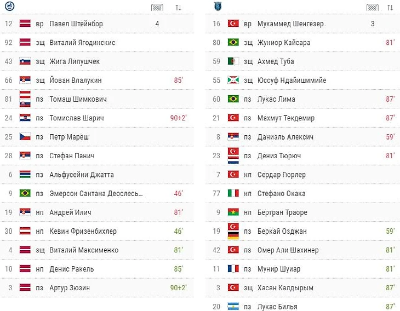Image resolution: width=400 pixels, height=311 pixels.
Task: Open player Мухаммед Шенгезер
Action: (290, 24)
